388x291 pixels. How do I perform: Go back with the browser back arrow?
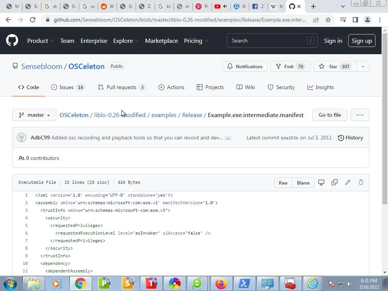8,20
